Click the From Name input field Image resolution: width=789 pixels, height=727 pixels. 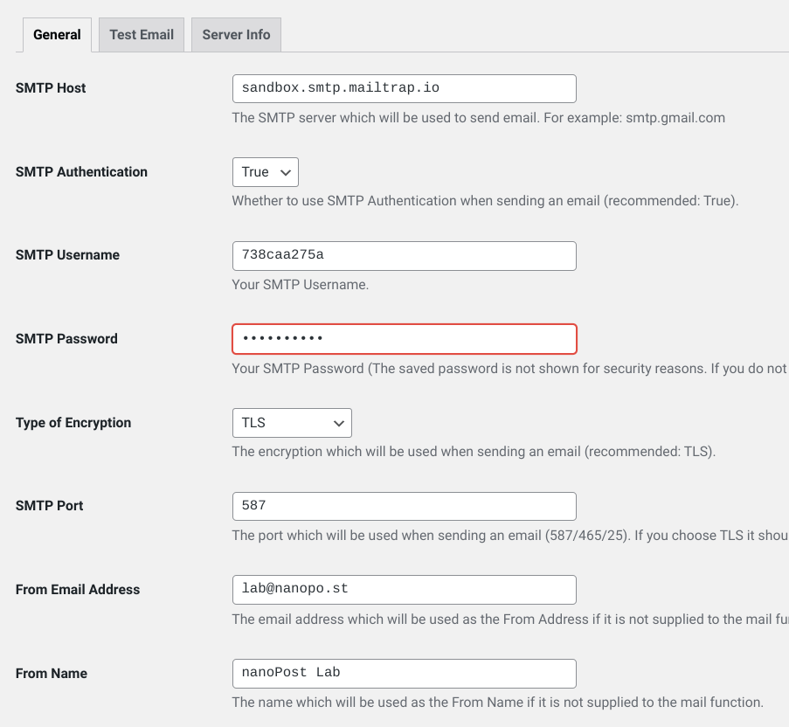coord(404,673)
